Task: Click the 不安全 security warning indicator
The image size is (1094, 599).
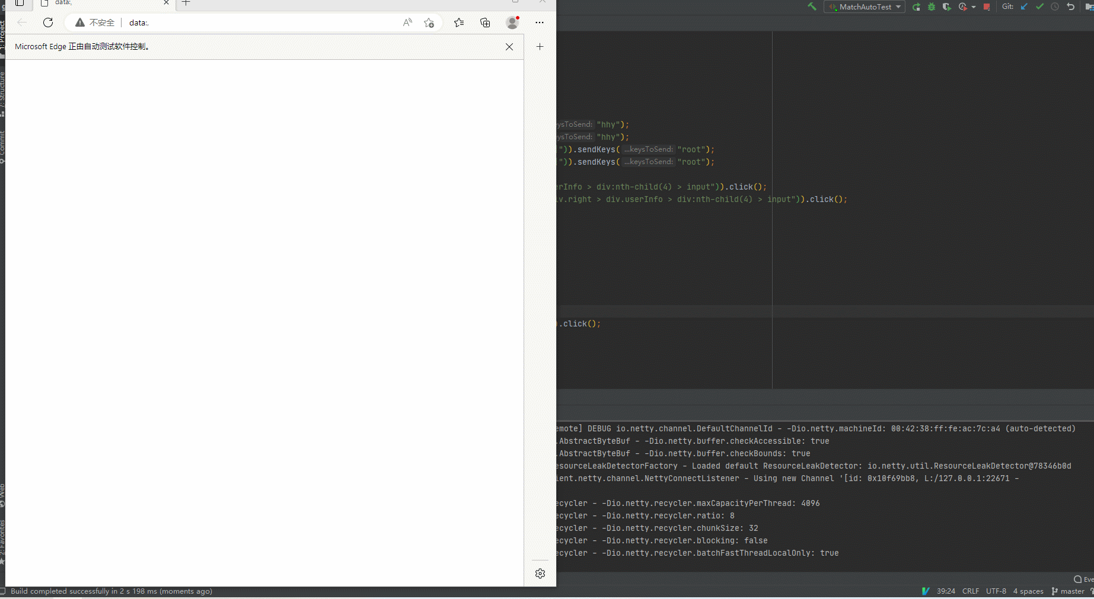Action: pos(95,23)
